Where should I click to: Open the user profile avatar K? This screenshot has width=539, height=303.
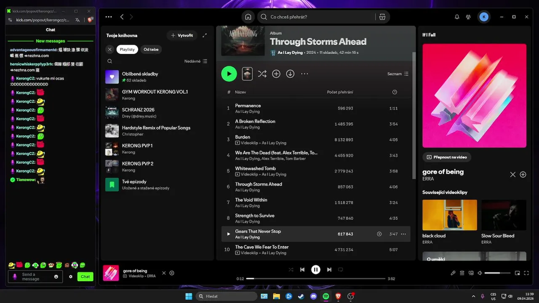(484, 17)
